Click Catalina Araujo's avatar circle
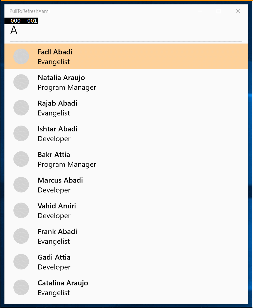Viewport: 253px width, 308px height. click(x=21, y=287)
